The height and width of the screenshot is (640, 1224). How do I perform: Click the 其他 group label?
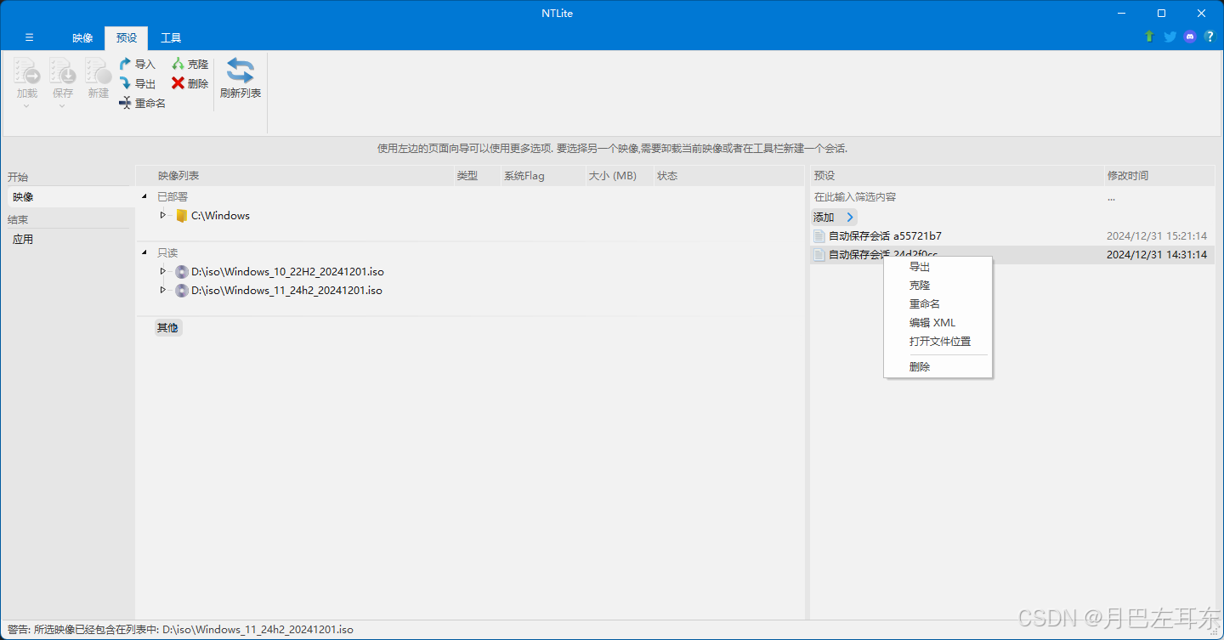pyautogui.click(x=167, y=327)
